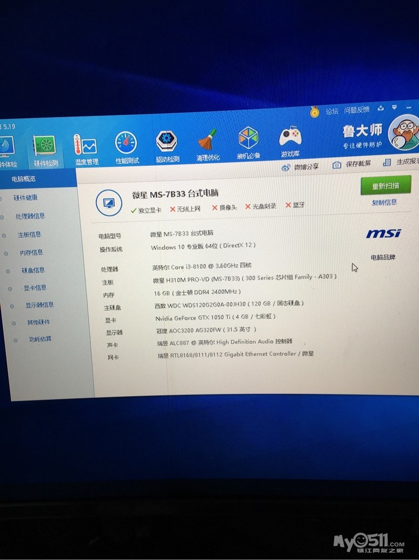The width and height of the screenshot is (419, 560).
Task: Click the 声卡 row label
Action: point(113,345)
